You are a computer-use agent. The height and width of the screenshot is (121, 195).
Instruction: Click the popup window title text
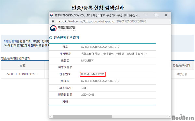click(x=97, y=15)
